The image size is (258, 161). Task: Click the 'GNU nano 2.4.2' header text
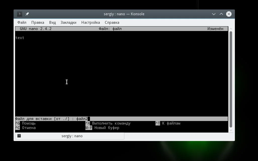coord(36,29)
